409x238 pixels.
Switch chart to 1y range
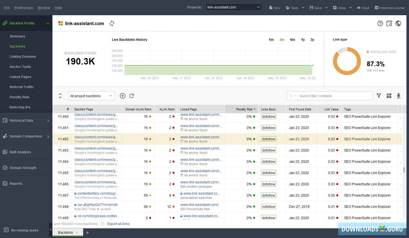click(x=303, y=40)
